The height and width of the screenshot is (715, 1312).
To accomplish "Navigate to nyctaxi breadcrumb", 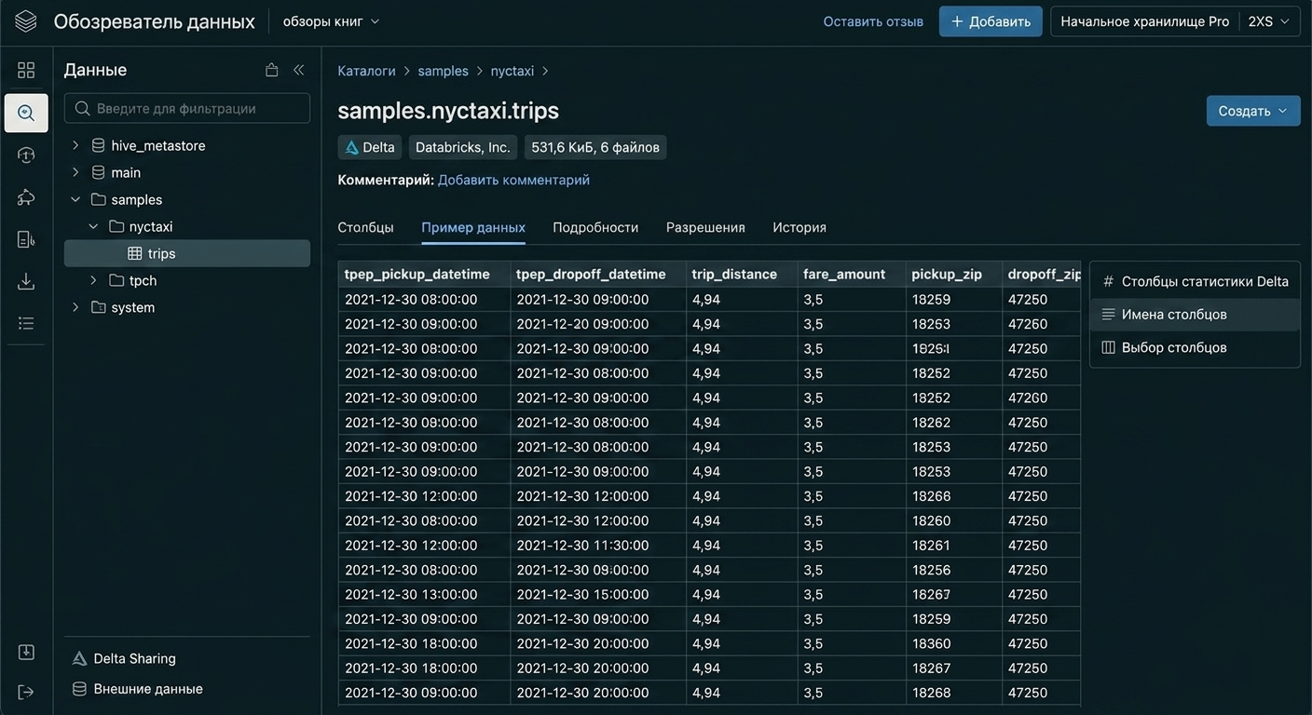I will pos(512,71).
